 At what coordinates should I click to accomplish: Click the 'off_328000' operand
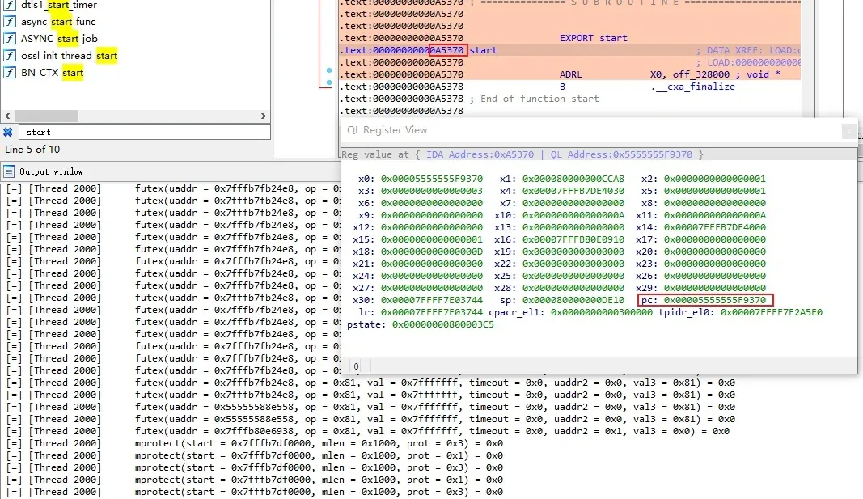700,74
